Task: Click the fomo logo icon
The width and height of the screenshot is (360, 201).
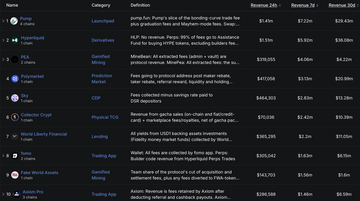Action: pyautogui.click(x=15, y=156)
